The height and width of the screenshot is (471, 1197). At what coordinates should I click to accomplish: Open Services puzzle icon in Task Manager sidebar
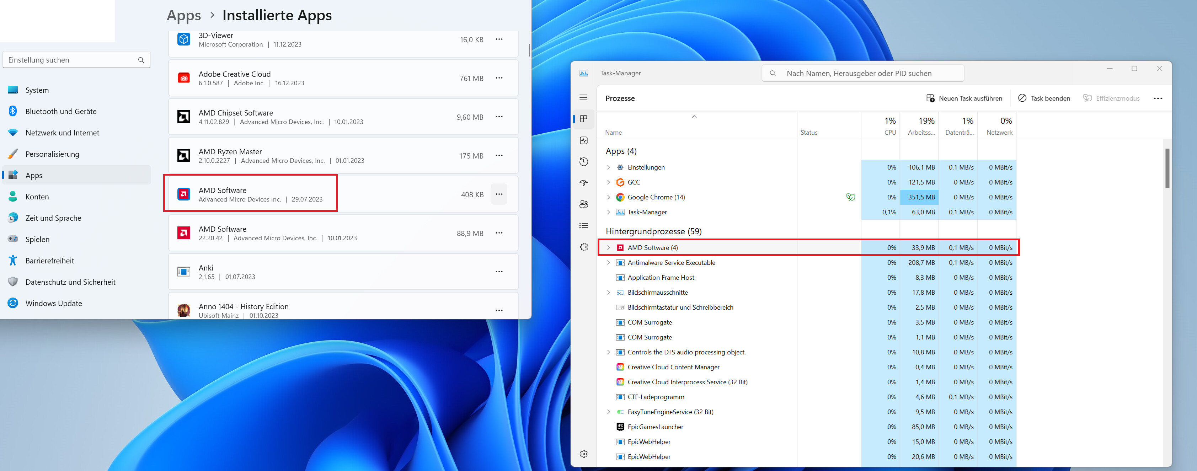click(584, 247)
